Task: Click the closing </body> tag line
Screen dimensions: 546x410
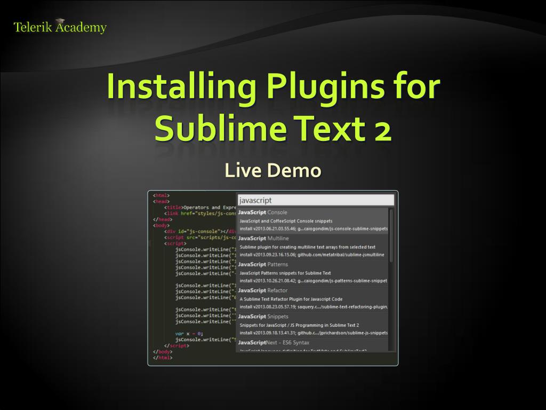Action: (x=163, y=352)
